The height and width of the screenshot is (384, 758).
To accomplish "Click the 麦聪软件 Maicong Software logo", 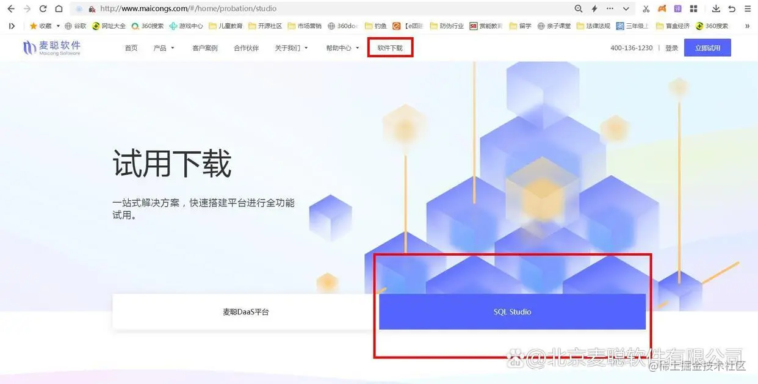I will click(52, 48).
